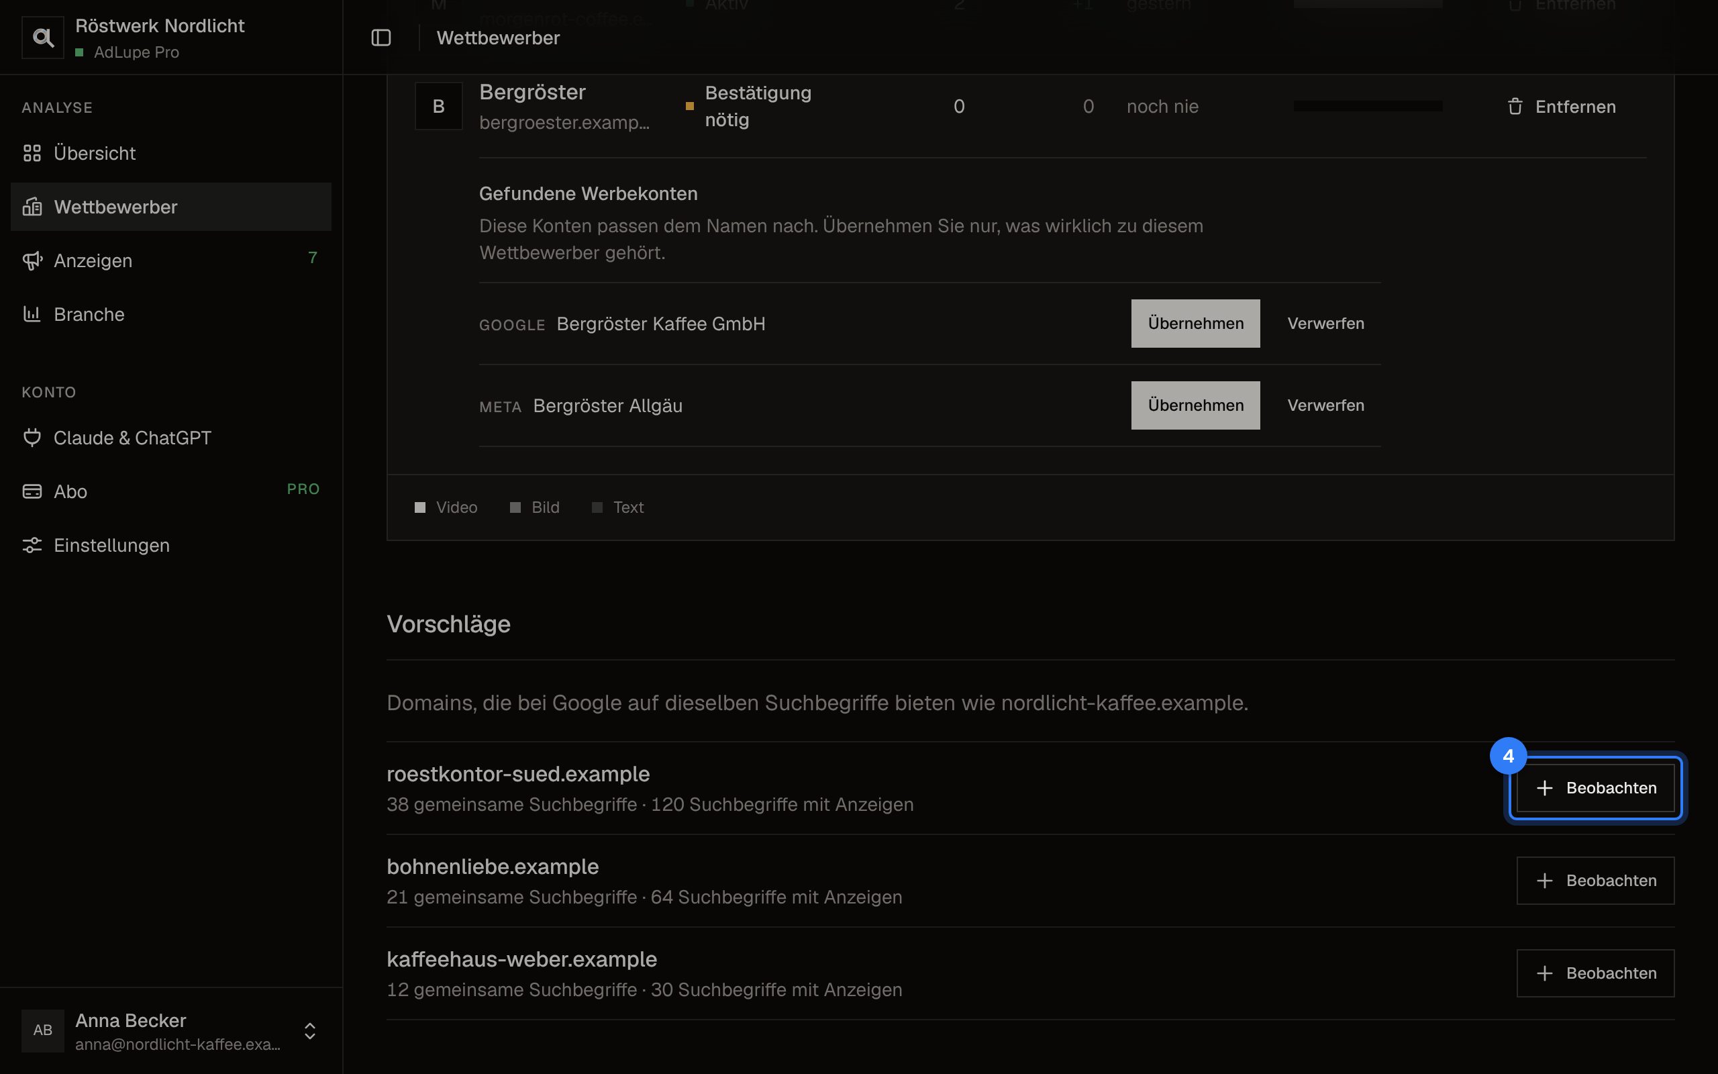Image resolution: width=1718 pixels, height=1074 pixels.
Task: Click the Abo credit card icon
Action: click(x=32, y=491)
